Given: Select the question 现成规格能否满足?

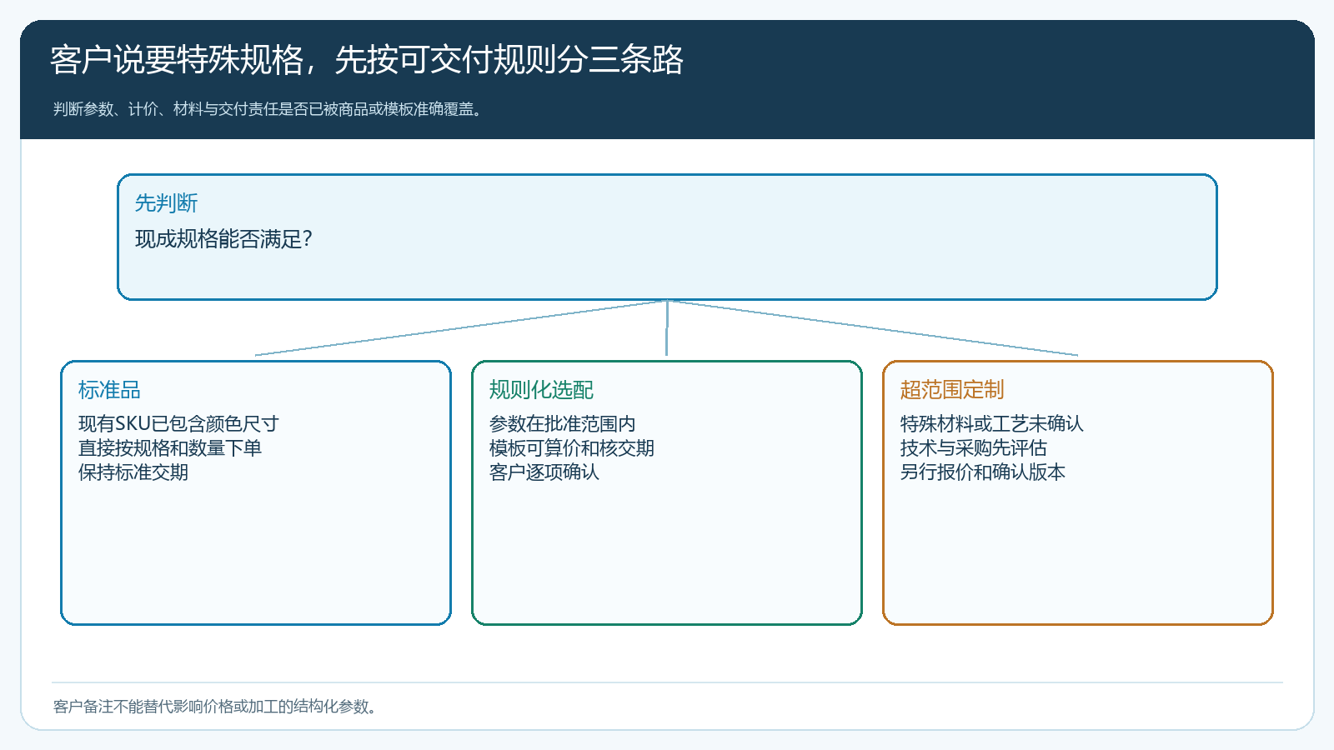Looking at the screenshot, I should point(223,239).
